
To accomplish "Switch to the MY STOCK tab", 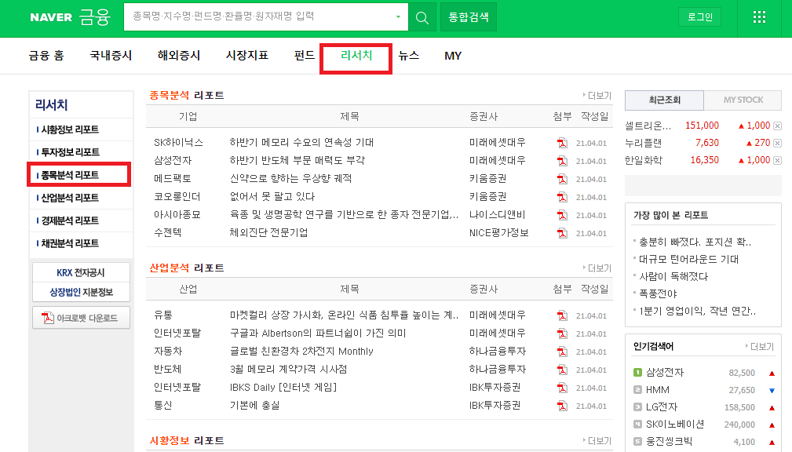I will pyautogui.click(x=743, y=100).
